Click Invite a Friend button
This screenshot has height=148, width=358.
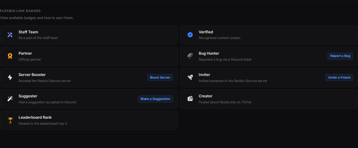pyautogui.click(x=339, y=77)
